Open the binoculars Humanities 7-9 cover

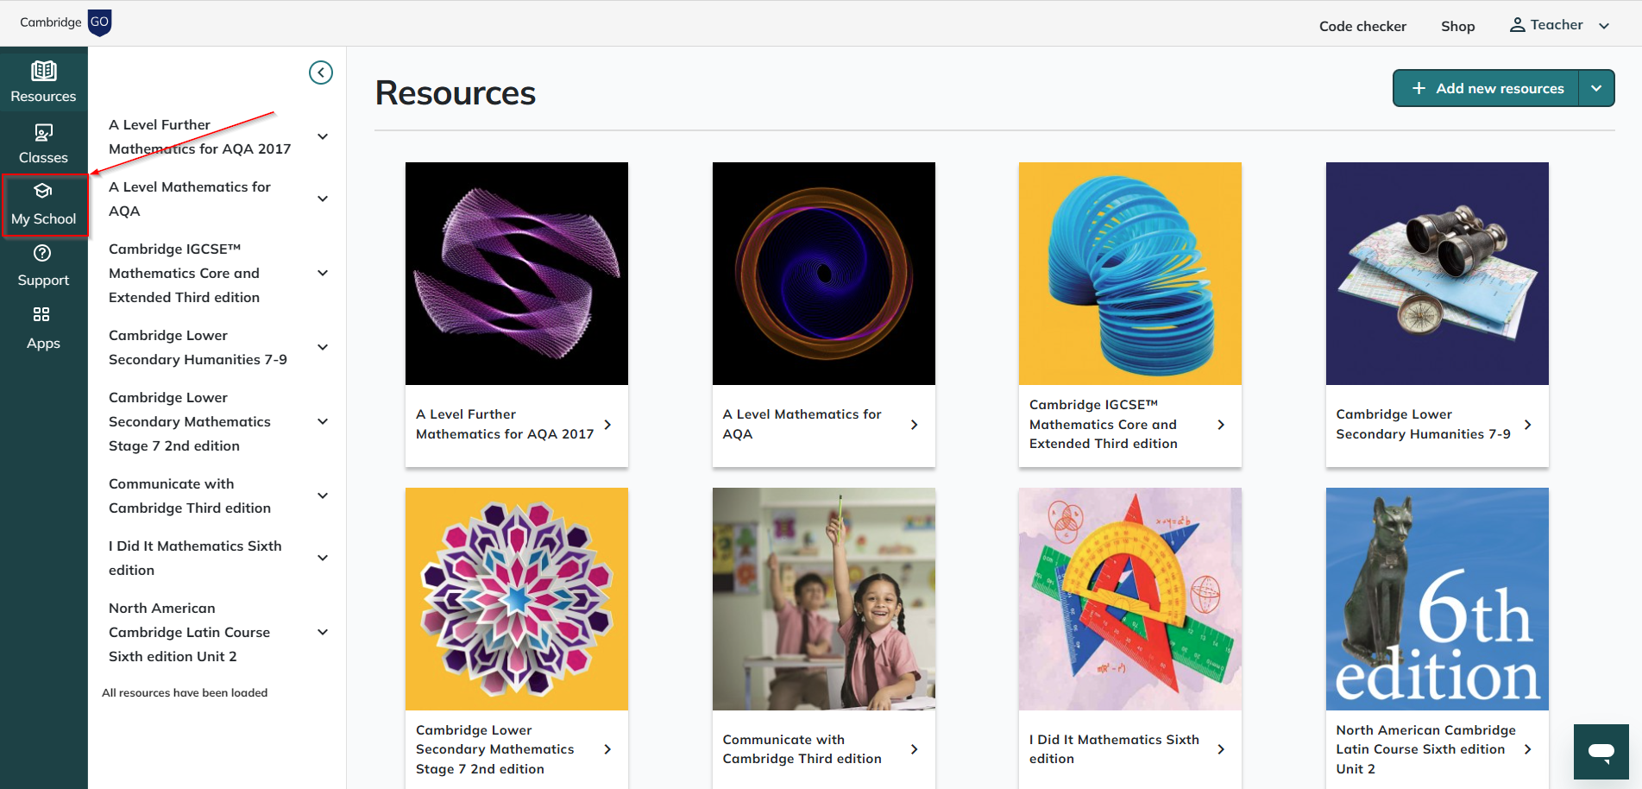tap(1438, 274)
